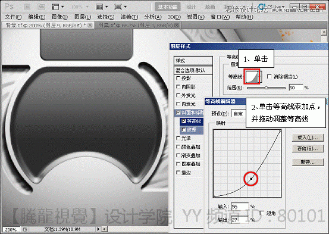Screen dimensions: 329x234
Task: Open the 图像(I) menu
Action: 59,17
